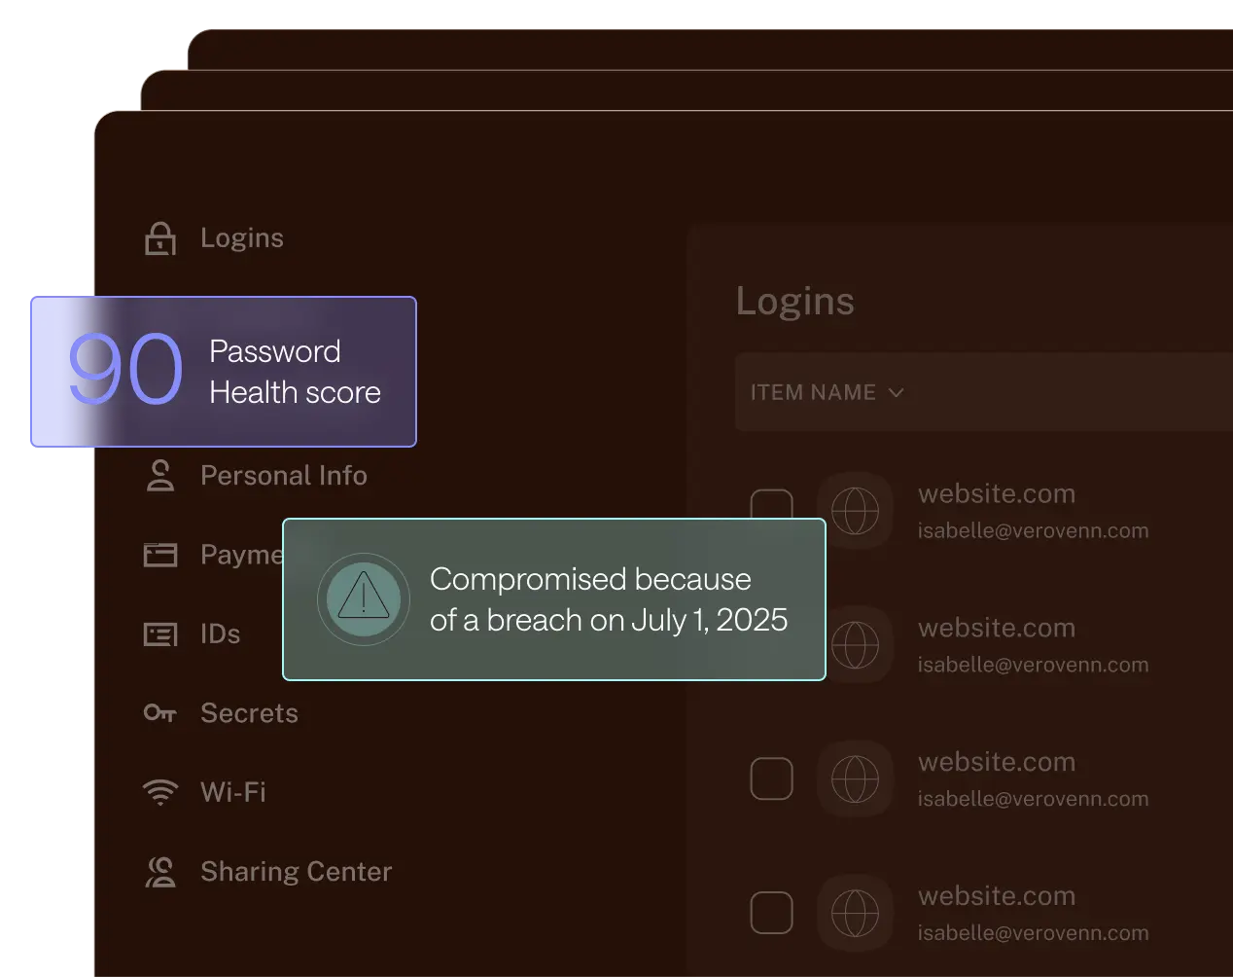Click the Sharing Center people icon
Viewport: 1233px width, 977px height.
pyautogui.click(x=159, y=872)
